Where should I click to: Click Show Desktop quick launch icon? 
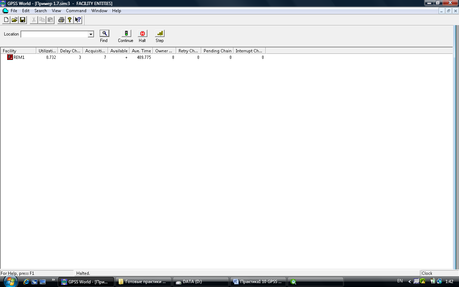pos(43,282)
